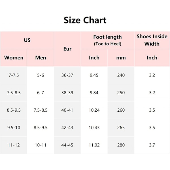170x170 pixels.
Task: Select the Eur column header
Action: 67,49
